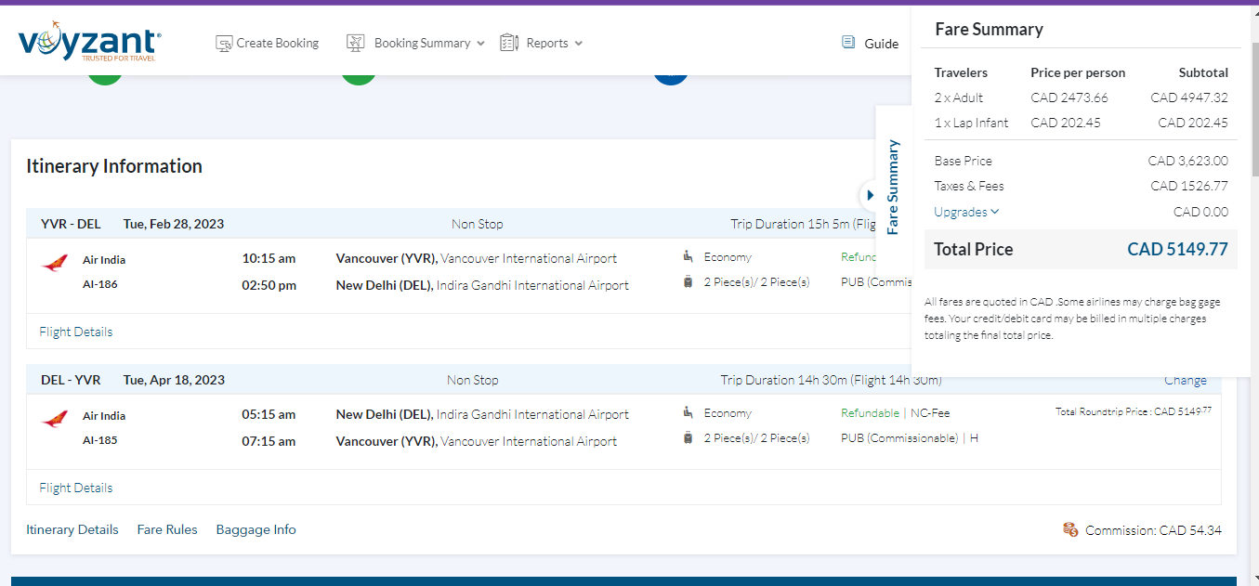The height and width of the screenshot is (586, 1259).
Task: Click Air India logo for flight AI-186
Action: tap(55, 264)
